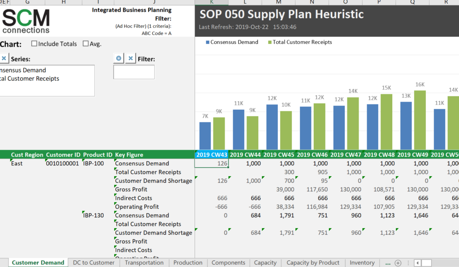Open the Transportation sheet tab
Screen dimensions: 459x267
(144, 263)
